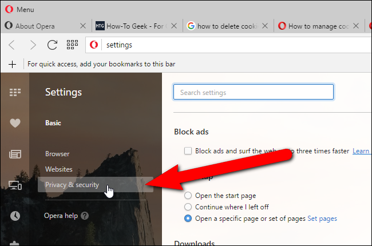Open Bookmarks heart icon in sidebar
Viewport: 372px width, 246px height.
pyautogui.click(x=15, y=123)
